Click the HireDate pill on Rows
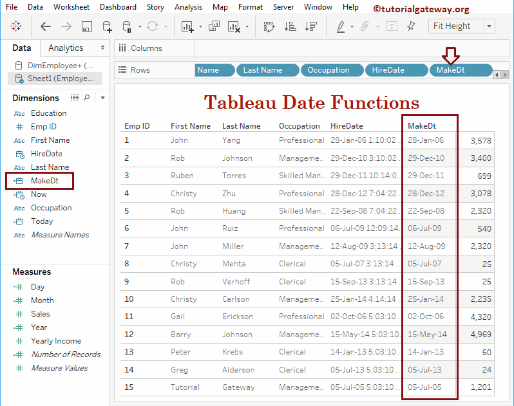514x406 pixels. (x=397, y=70)
